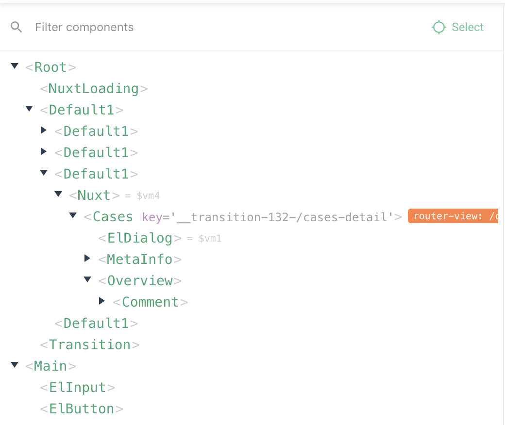Screen dimensions: 505x425
Task: Select the ElDialog component
Action: coord(140,238)
